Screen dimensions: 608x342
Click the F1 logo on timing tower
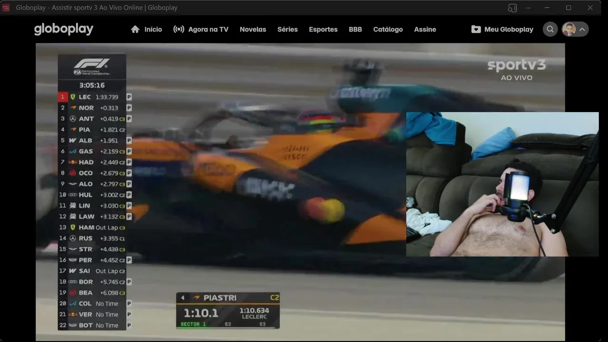pyautogui.click(x=92, y=66)
